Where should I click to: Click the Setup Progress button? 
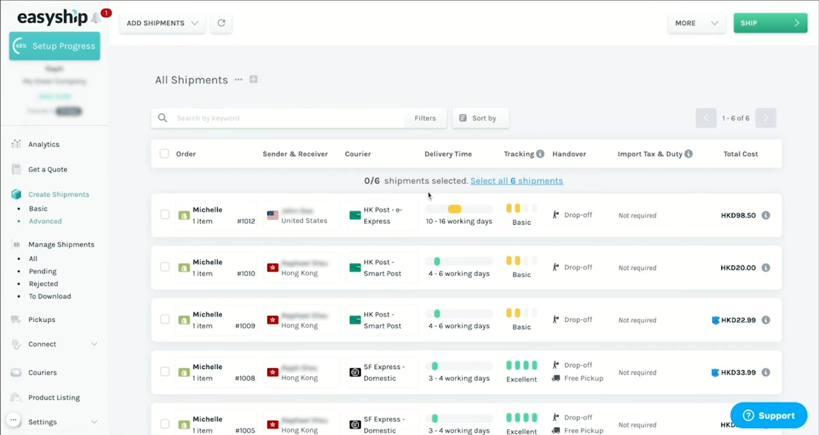coord(55,46)
